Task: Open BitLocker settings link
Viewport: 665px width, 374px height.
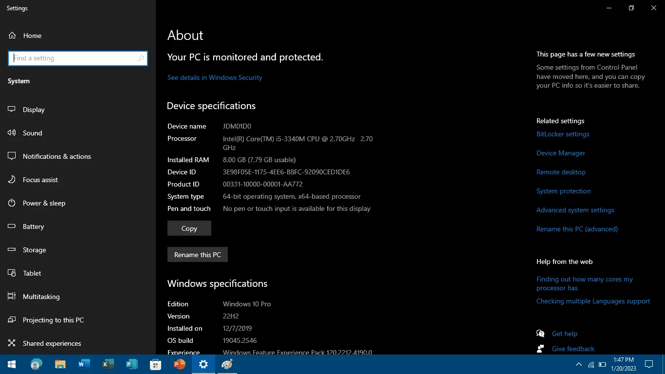Action: pos(563,134)
